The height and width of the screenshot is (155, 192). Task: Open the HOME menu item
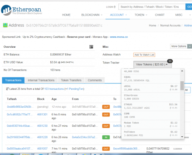click(x=66, y=15)
